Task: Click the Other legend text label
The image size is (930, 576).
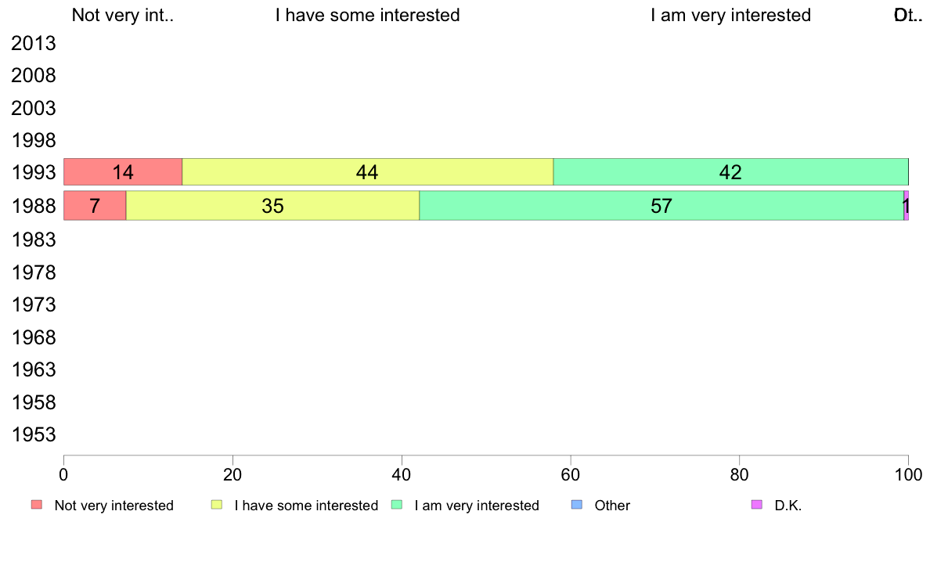Action: tap(612, 506)
